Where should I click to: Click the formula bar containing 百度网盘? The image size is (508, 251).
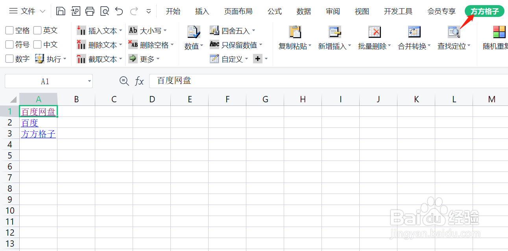click(329, 81)
